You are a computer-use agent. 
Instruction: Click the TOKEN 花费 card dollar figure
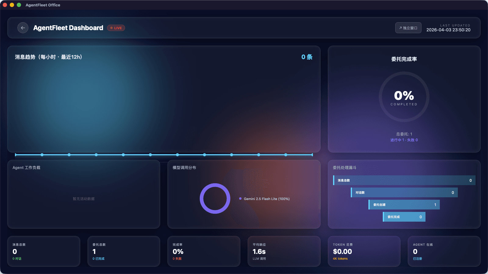[x=342, y=251]
